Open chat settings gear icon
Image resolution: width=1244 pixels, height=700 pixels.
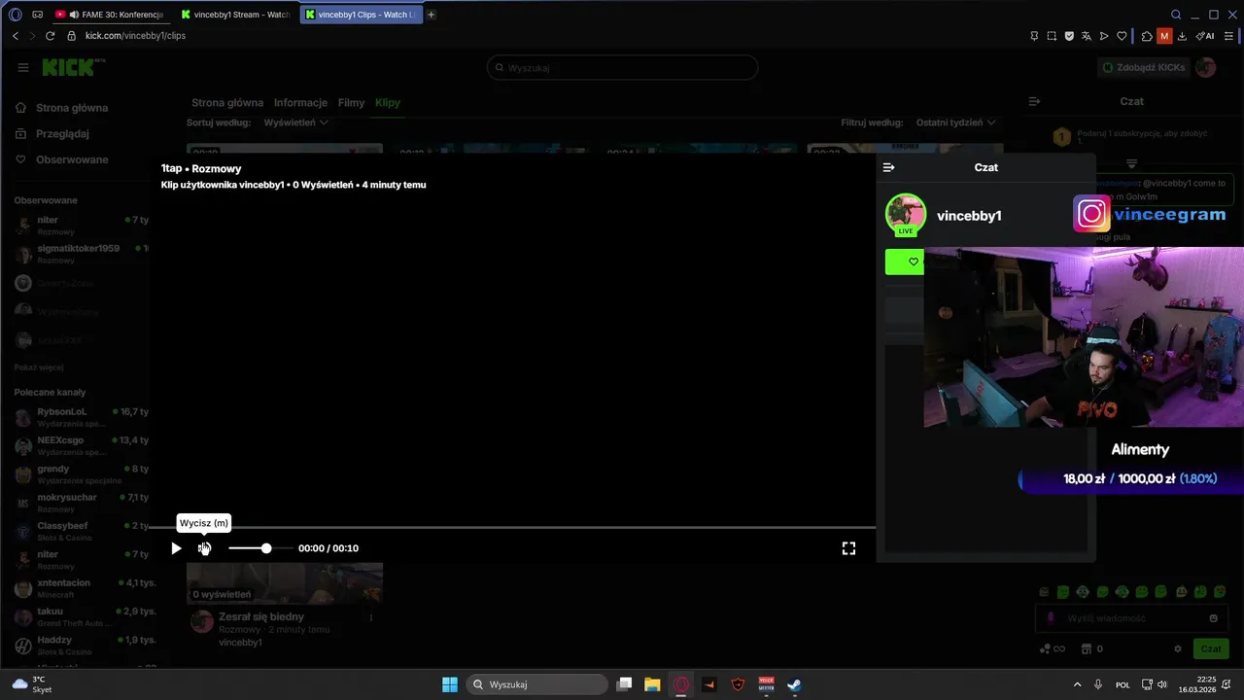(1178, 648)
